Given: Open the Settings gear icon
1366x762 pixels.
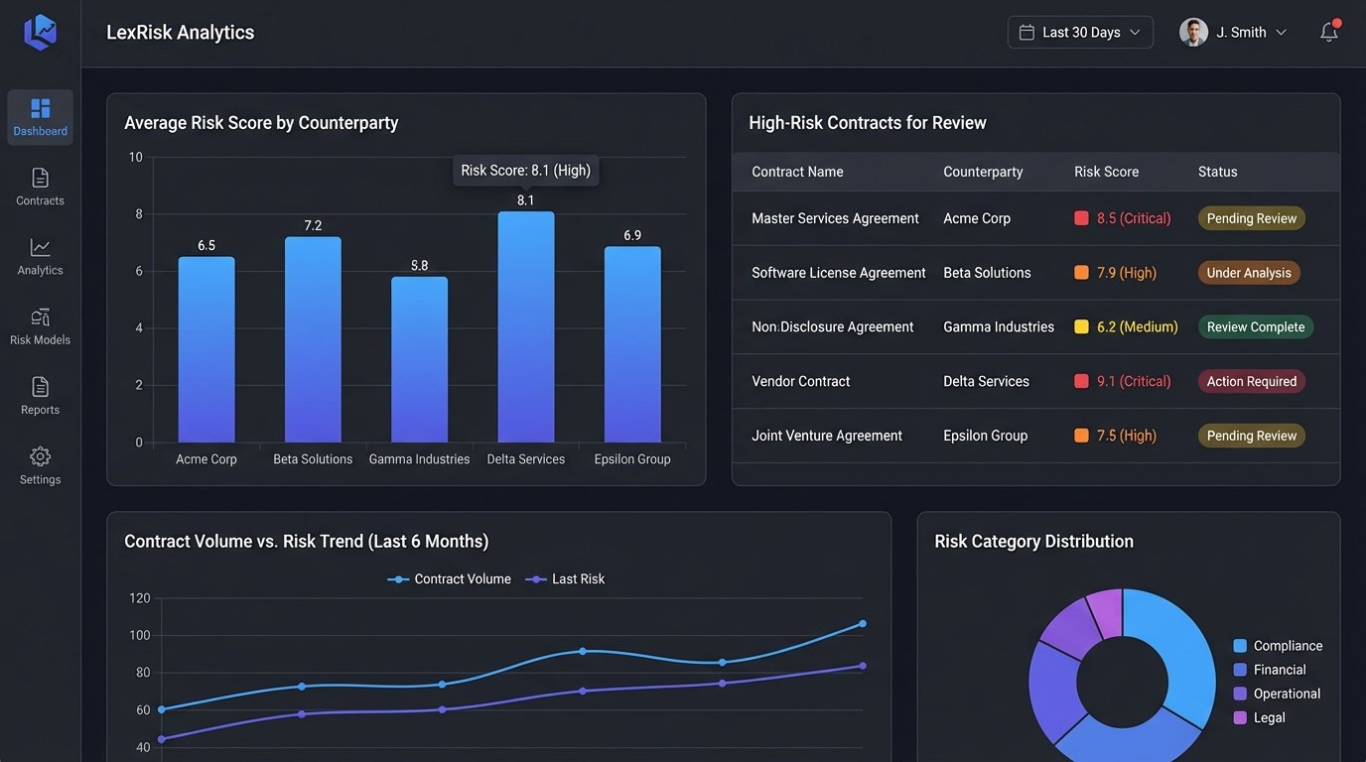Looking at the screenshot, I should [40, 457].
